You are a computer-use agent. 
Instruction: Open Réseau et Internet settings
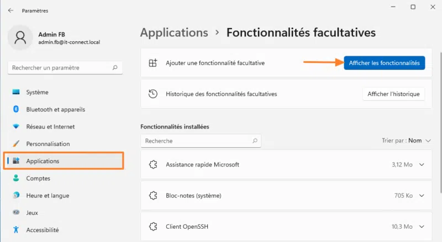click(50, 126)
